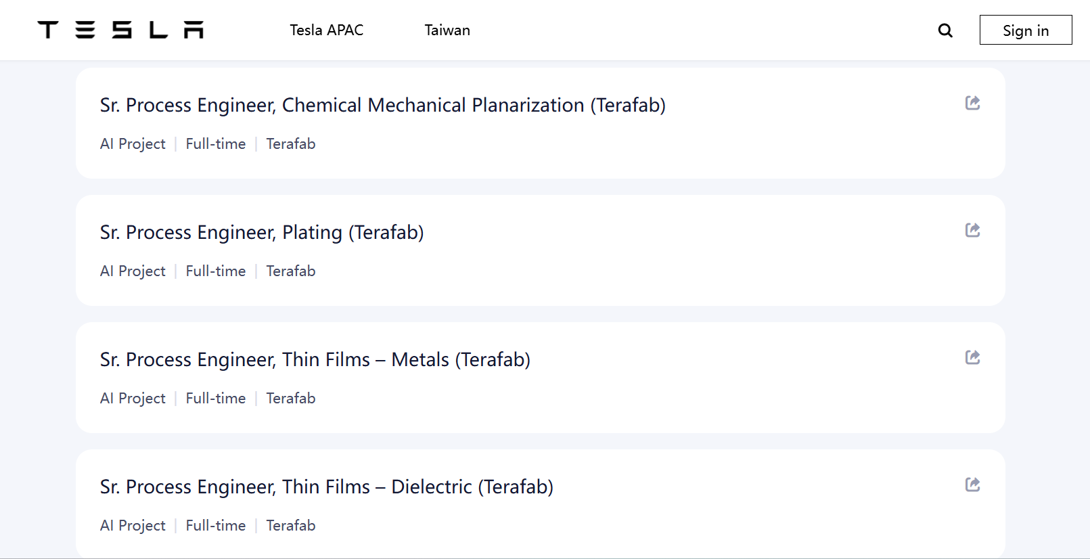The height and width of the screenshot is (559, 1090).
Task: View the Thin Films – Metals job title
Action: tap(315, 360)
